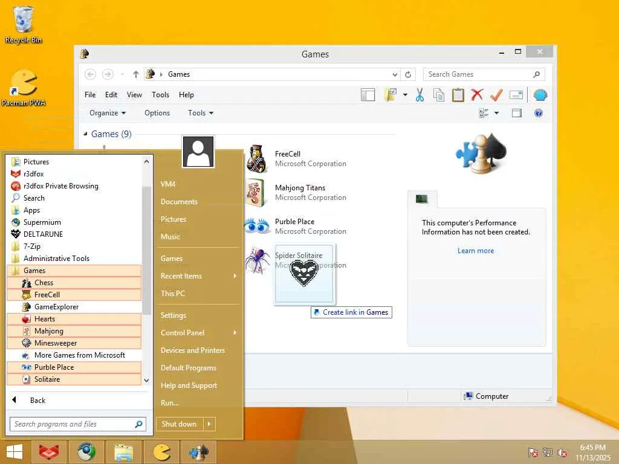Click the Windows Start button
The image size is (619, 464).
coord(15,452)
